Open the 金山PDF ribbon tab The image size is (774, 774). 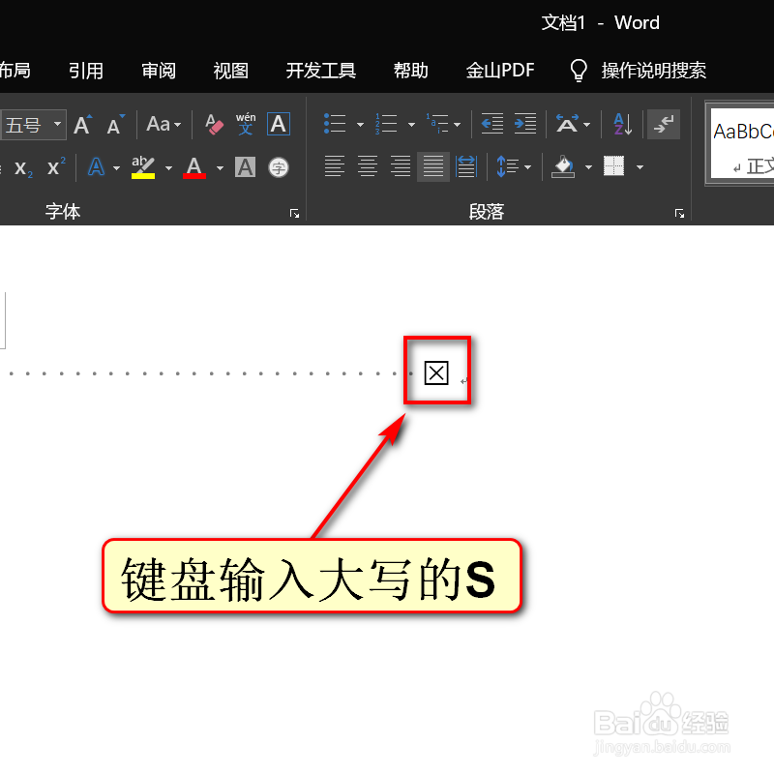point(500,70)
